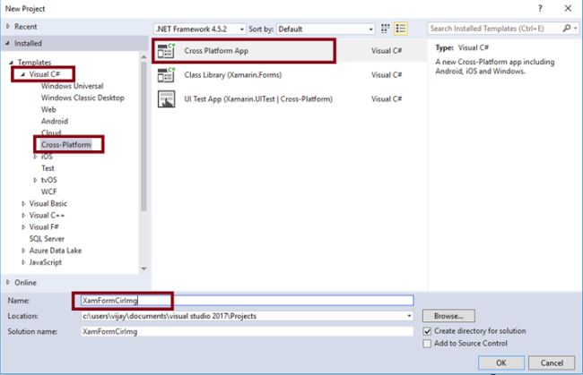Viewport: 583px width, 375px height.
Task: Select the Android template category
Action: (55, 122)
